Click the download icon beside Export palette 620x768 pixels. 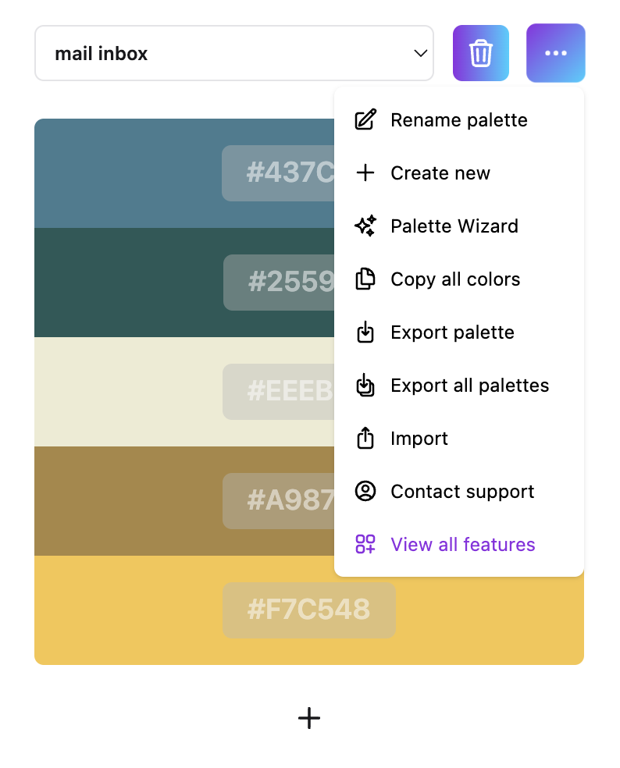pyautogui.click(x=365, y=332)
